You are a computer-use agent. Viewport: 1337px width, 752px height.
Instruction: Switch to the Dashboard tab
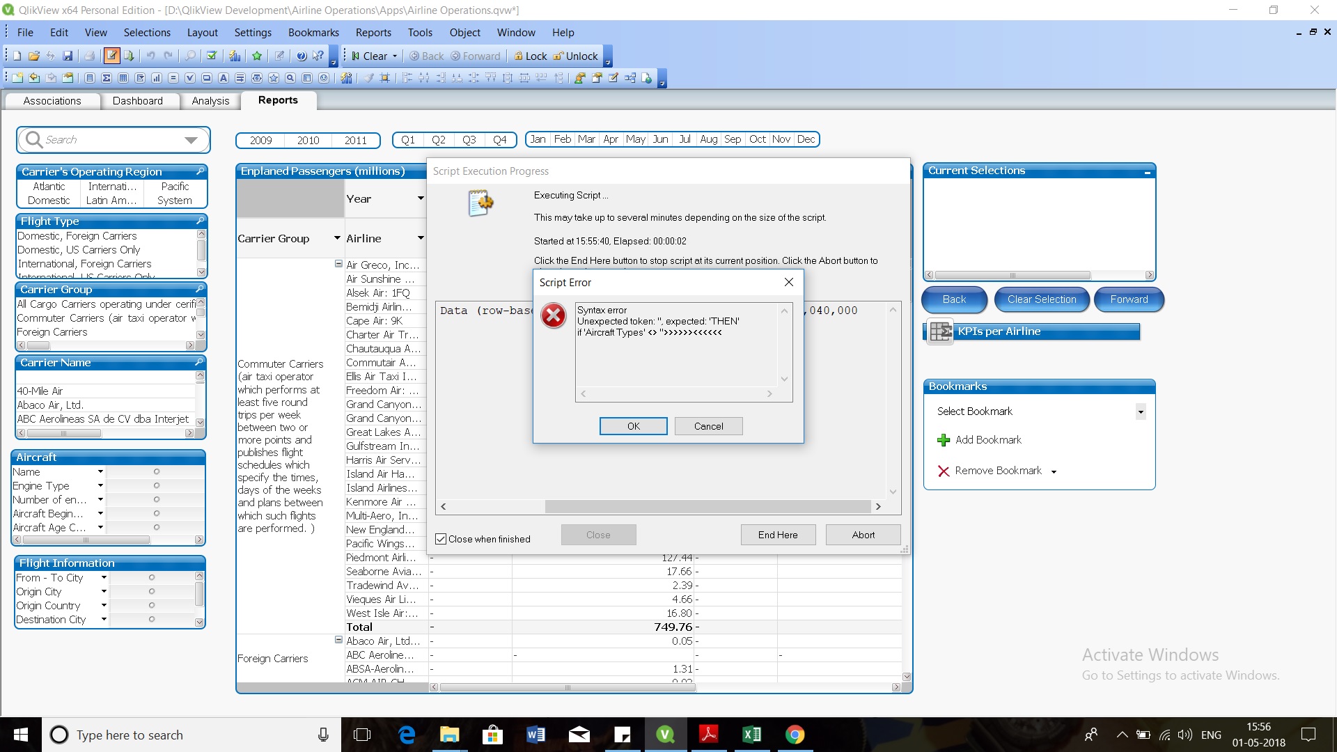pos(138,101)
